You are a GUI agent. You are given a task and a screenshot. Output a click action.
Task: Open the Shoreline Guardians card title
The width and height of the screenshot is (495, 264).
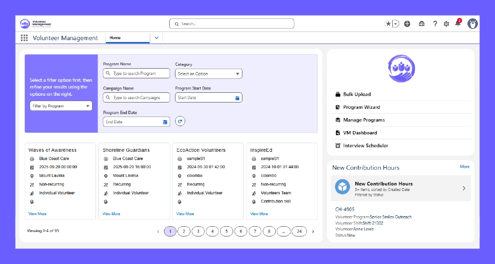126,150
